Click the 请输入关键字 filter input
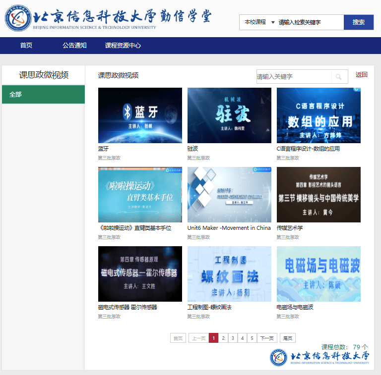381x375 pixels. (x=294, y=77)
